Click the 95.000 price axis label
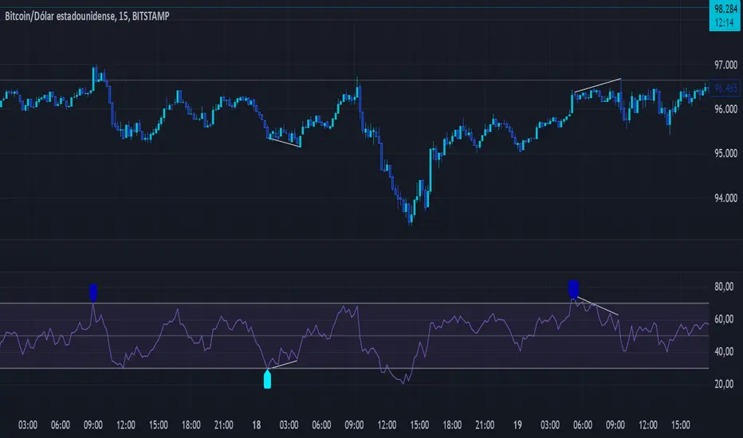Image resolution: width=743 pixels, height=438 pixels. tap(725, 154)
